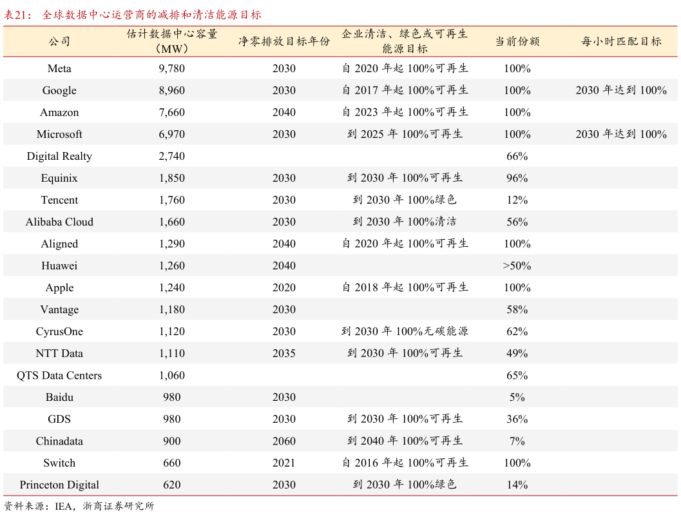
Task: Click Switch's net-zero year 2021
Action: pos(284,463)
